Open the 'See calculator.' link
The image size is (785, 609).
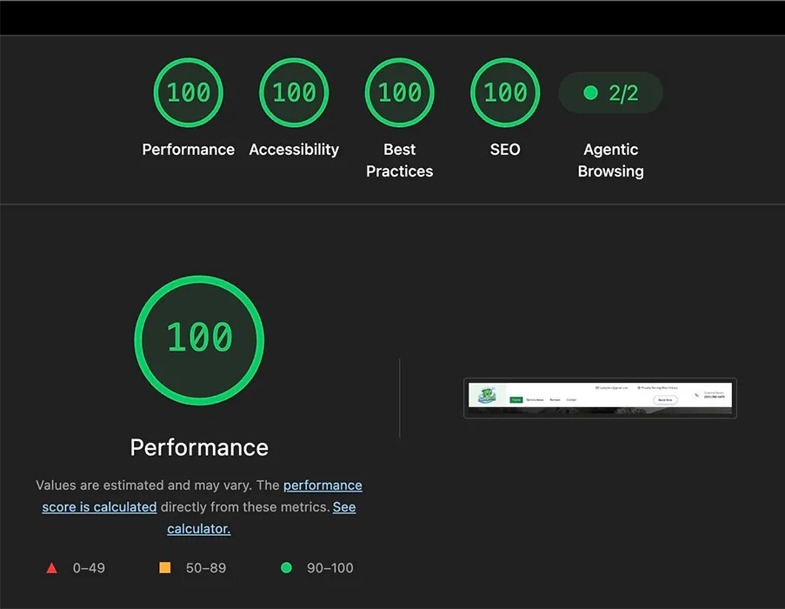tap(262, 518)
